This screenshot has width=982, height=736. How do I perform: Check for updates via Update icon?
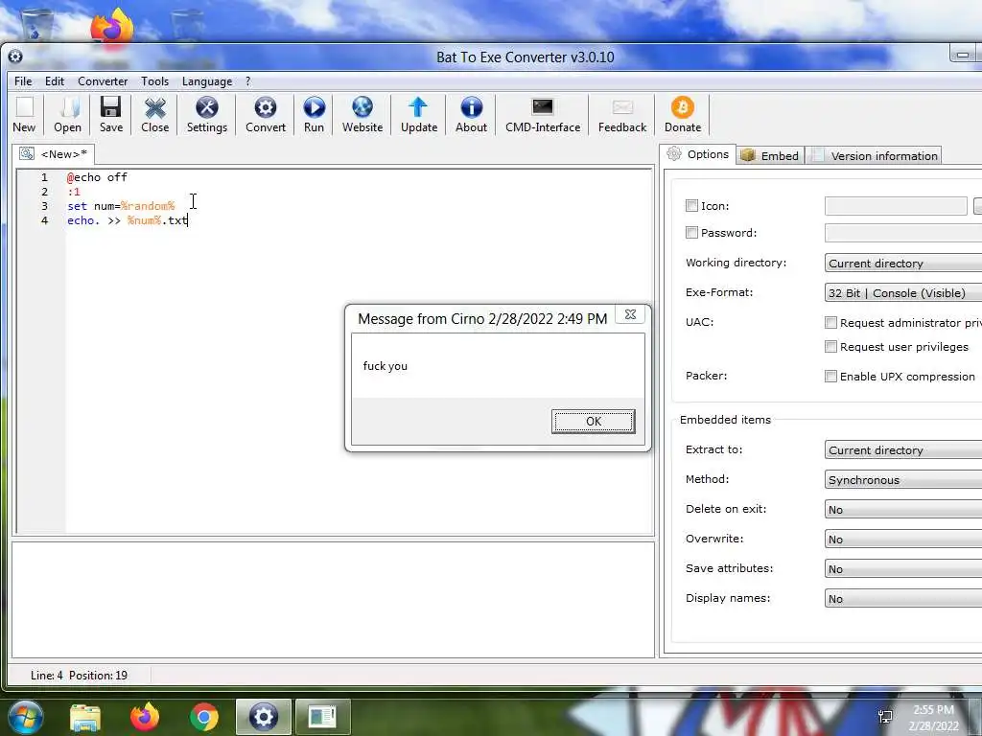point(419,114)
